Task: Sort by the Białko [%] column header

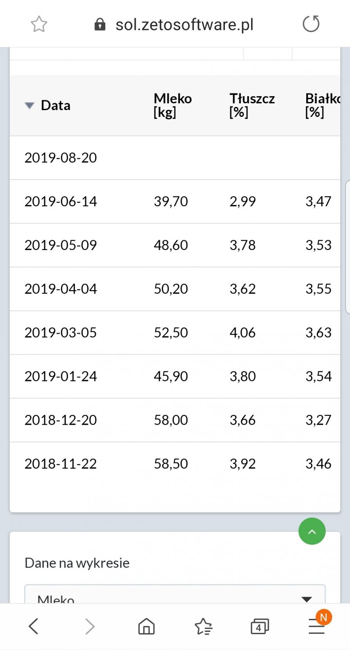Action: [322, 105]
